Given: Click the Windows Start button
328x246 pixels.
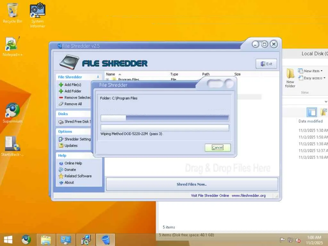Looking at the screenshot, I should [x=8, y=240].
